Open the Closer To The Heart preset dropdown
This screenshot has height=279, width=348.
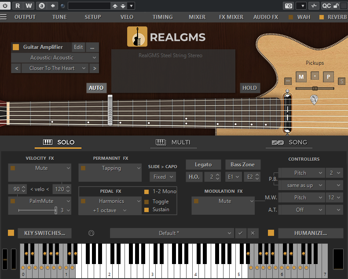point(55,68)
